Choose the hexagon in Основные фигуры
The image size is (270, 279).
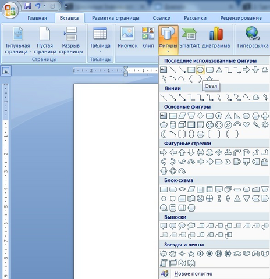(255, 116)
